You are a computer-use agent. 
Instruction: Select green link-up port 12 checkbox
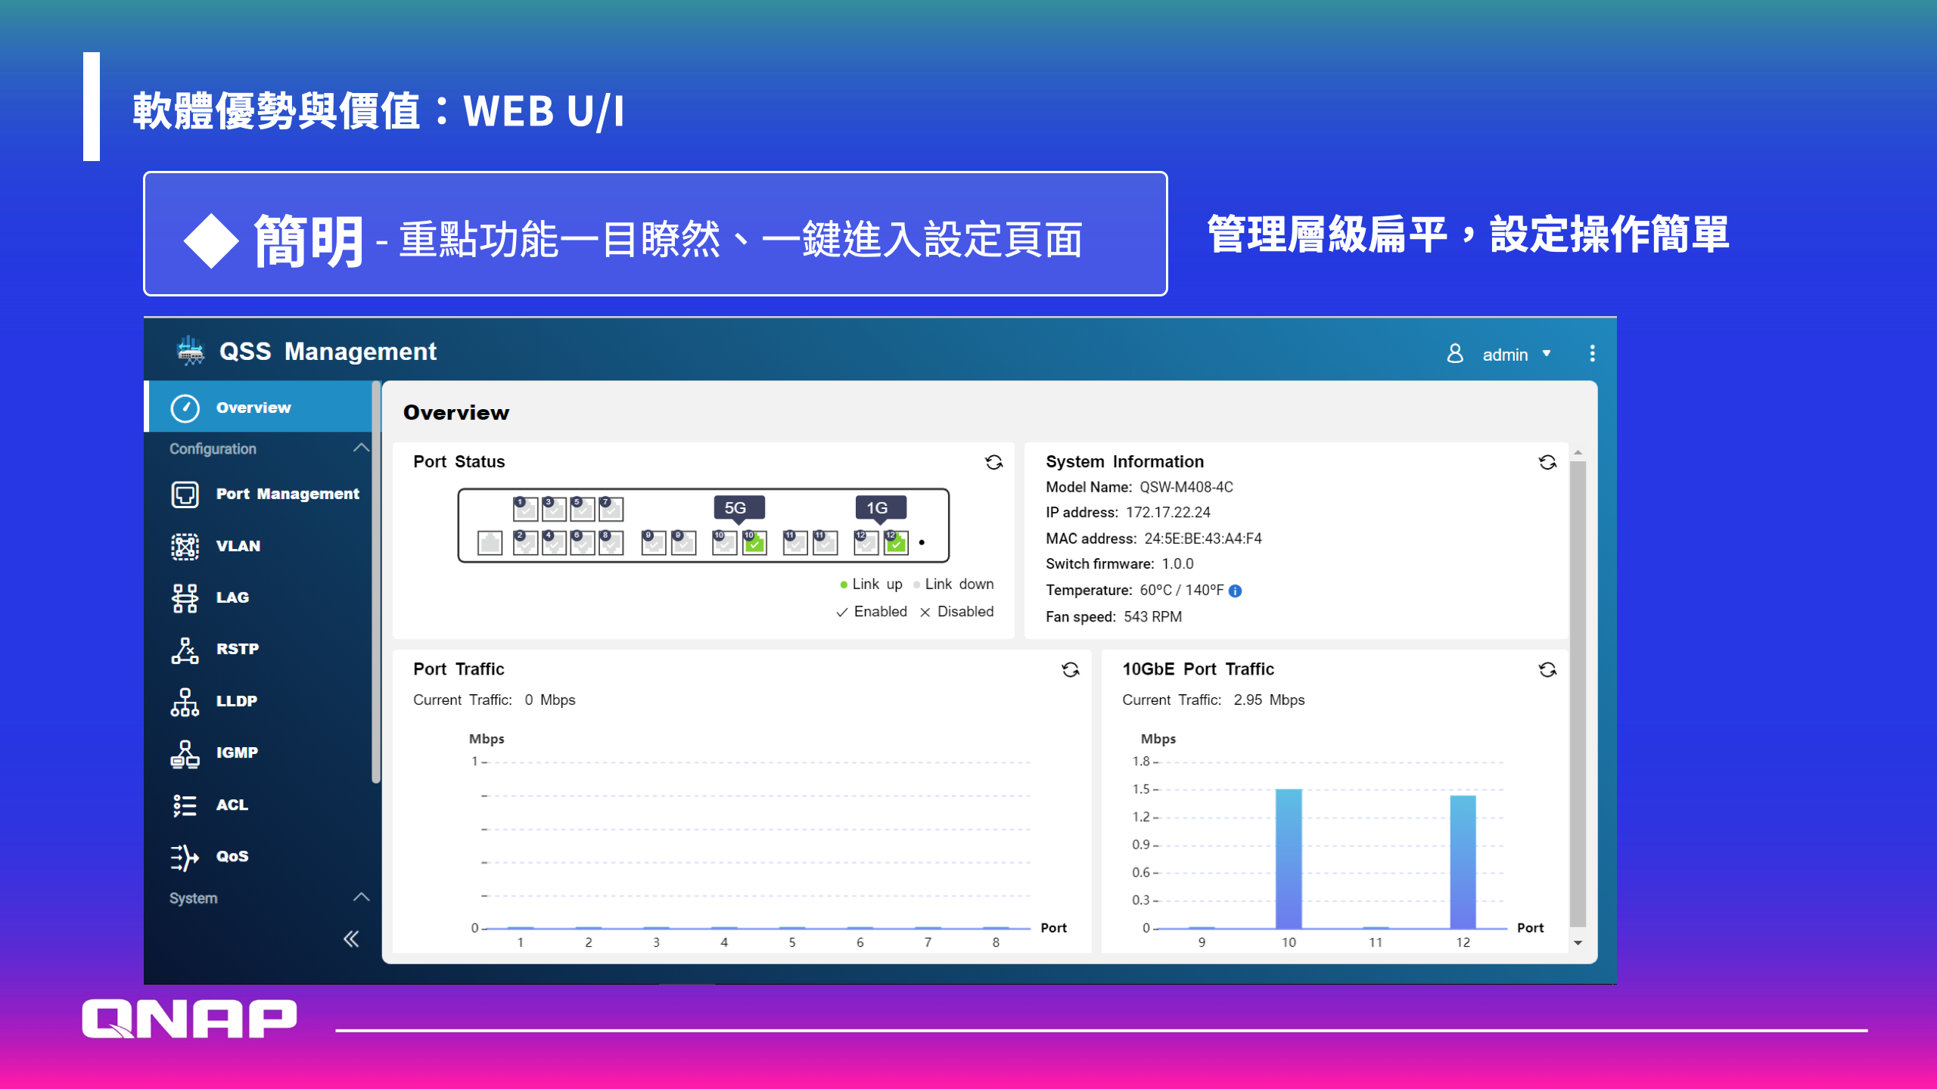(x=896, y=542)
